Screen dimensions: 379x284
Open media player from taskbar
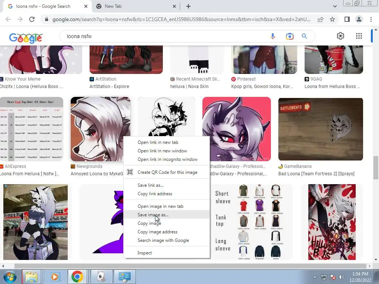(55, 277)
